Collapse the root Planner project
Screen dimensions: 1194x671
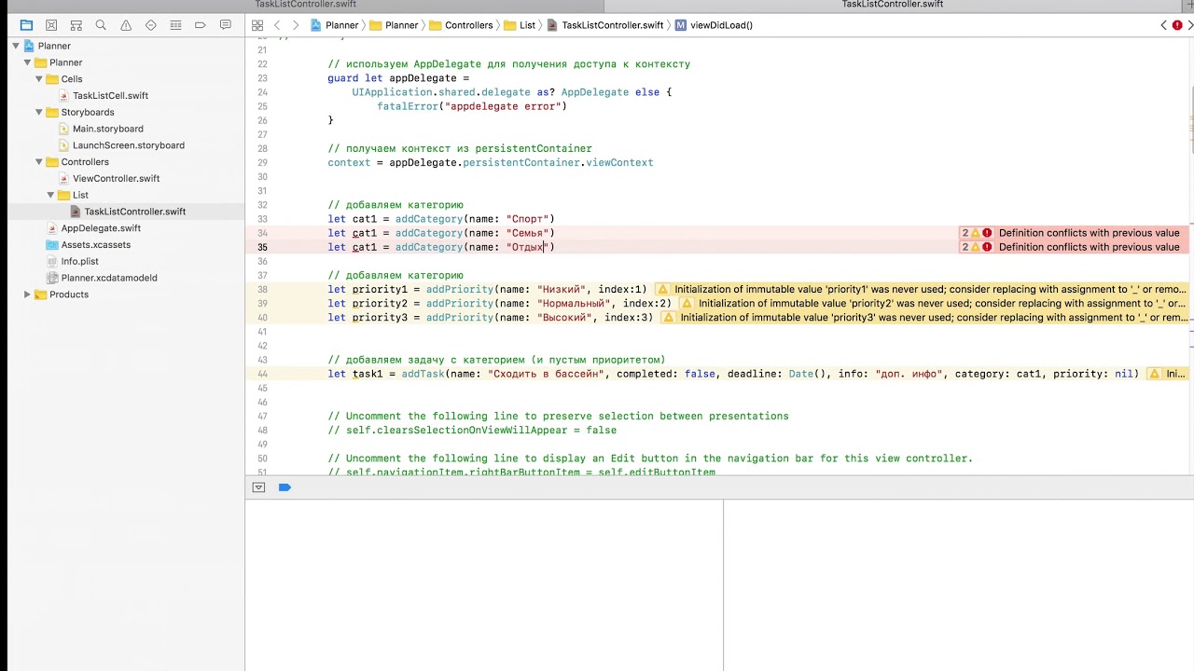(16, 46)
